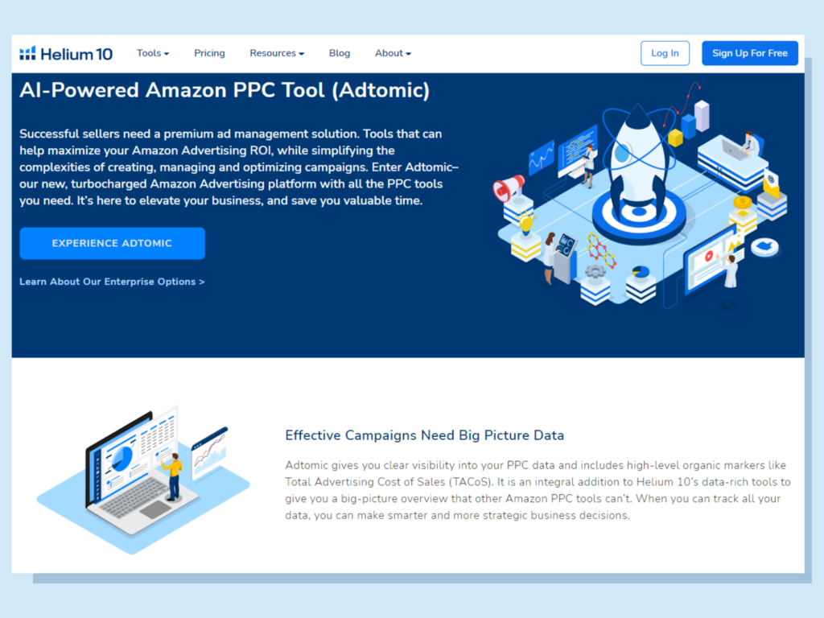Click the paragraph starting 'Adtomic gives you clear visibility'
The height and width of the screenshot is (618, 824).
[538, 490]
